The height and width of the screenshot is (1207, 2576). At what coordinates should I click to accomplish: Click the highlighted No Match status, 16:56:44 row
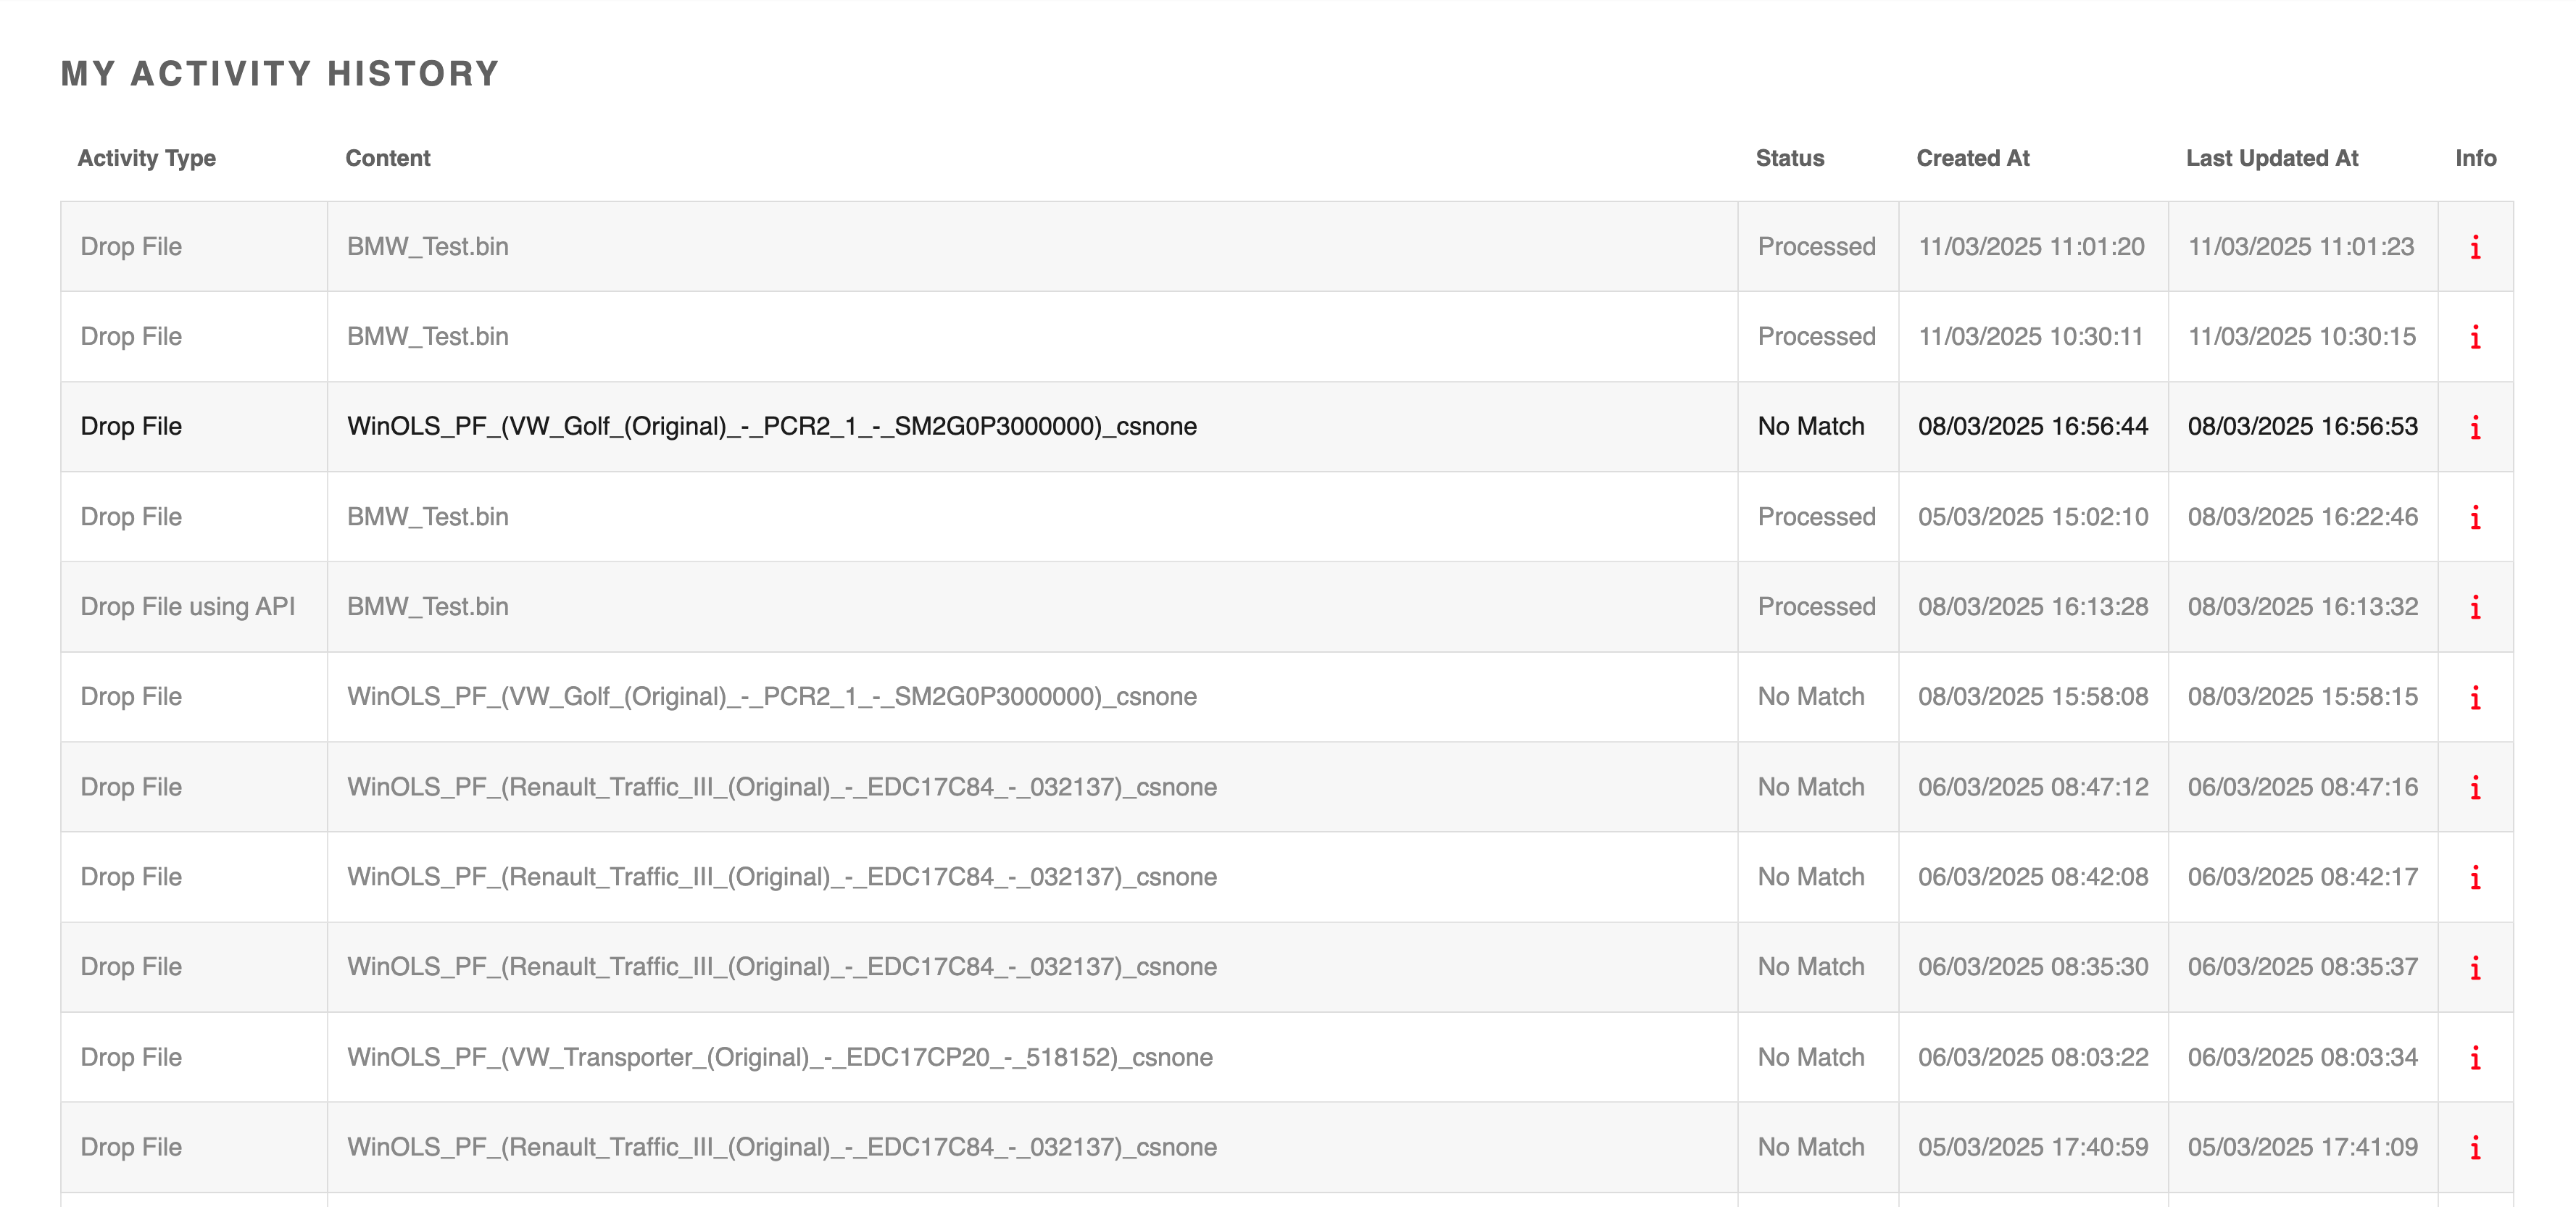1811,427
